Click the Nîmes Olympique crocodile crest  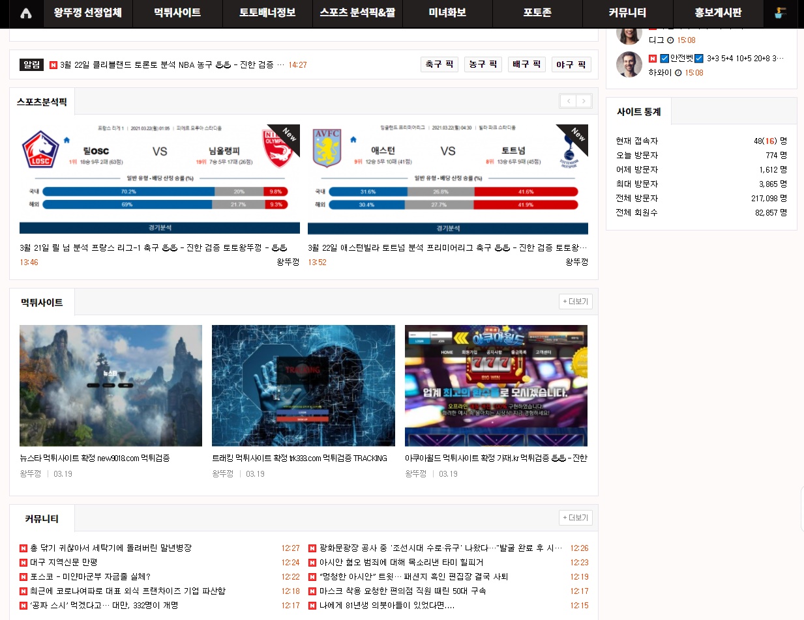coord(276,149)
